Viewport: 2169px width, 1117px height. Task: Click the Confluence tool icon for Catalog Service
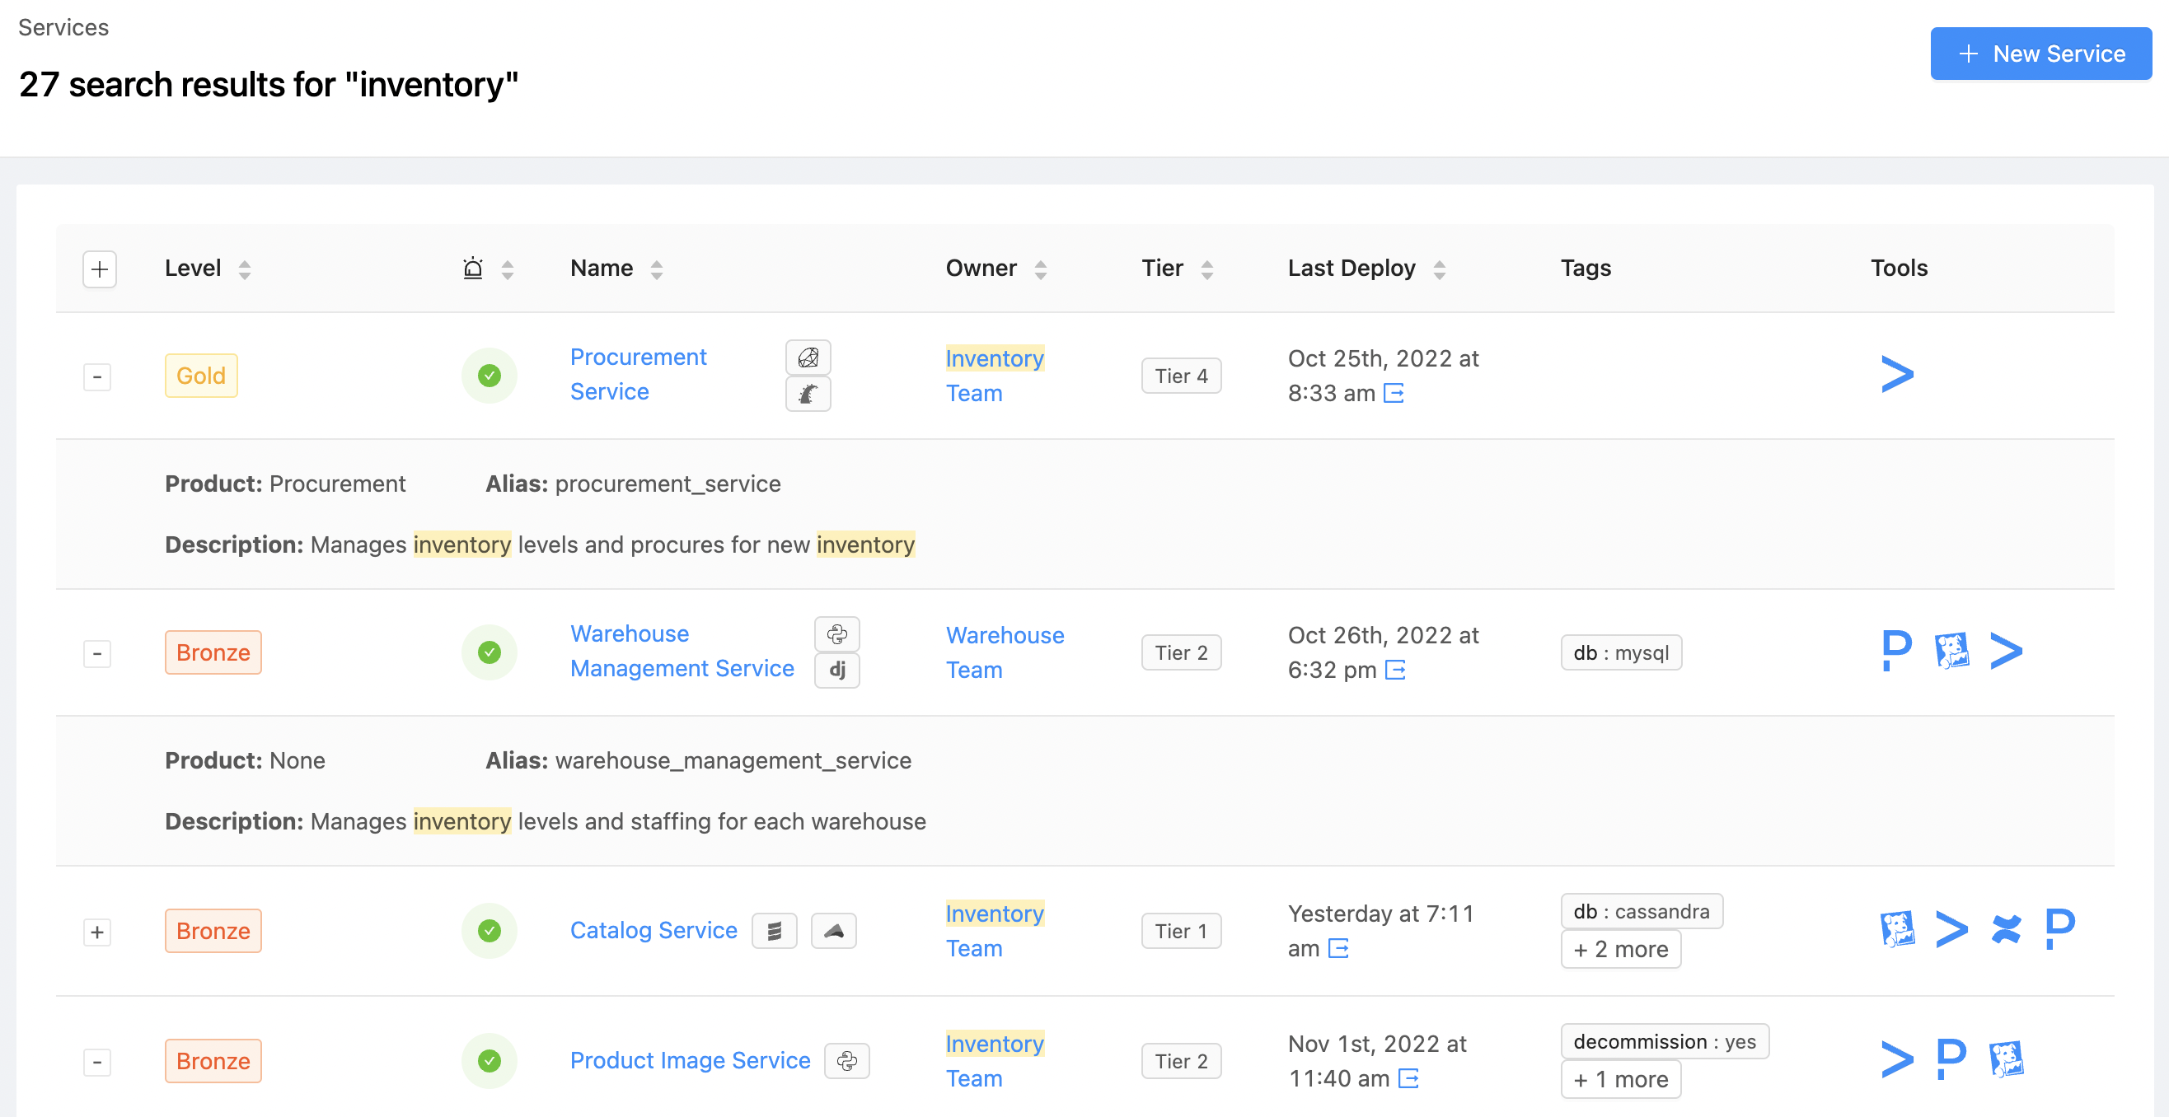tap(2006, 929)
